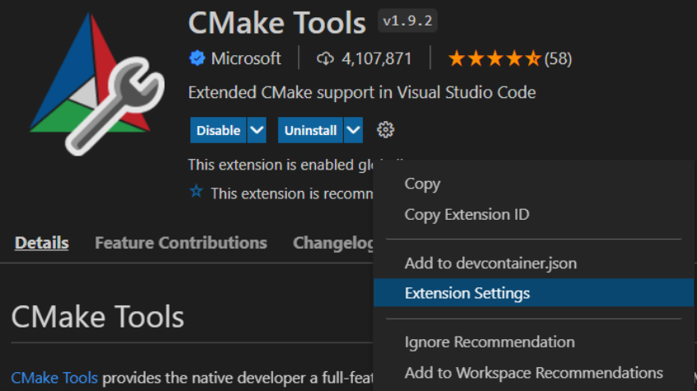Click the CMake Tools extension logo
Image resolution: width=697 pixels, height=391 pixels.
click(x=97, y=83)
